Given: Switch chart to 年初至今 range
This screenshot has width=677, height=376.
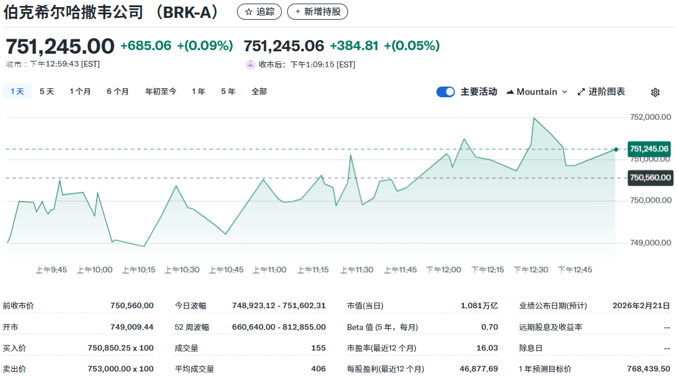Looking at the screenshot, I should 161,91.
